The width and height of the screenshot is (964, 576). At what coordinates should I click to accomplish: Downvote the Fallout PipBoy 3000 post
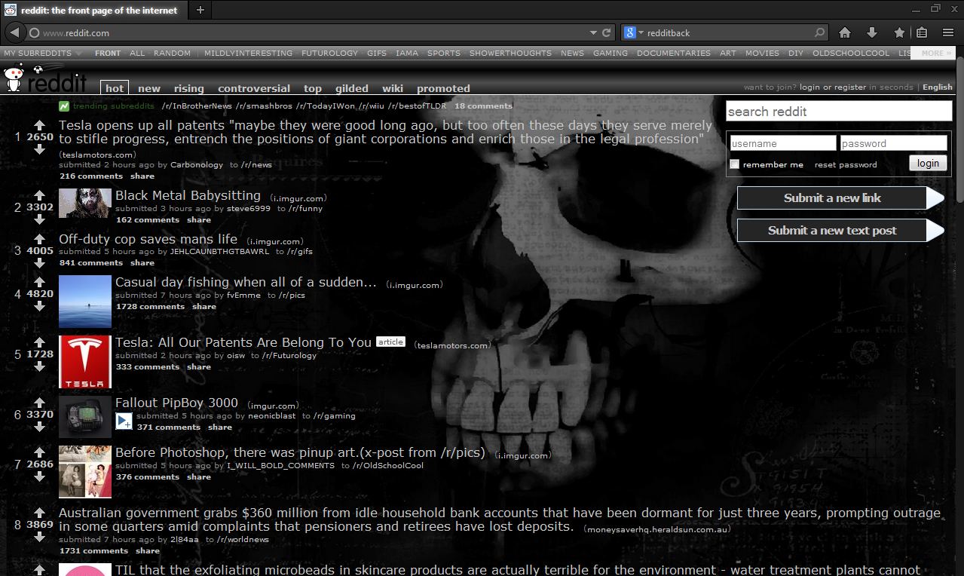[39, 427]
